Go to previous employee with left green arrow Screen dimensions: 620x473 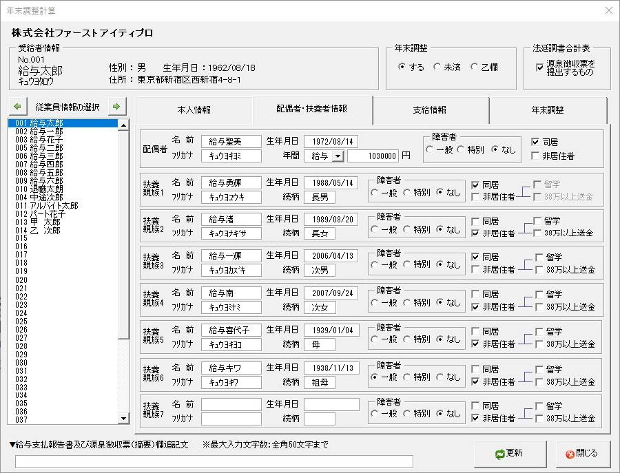17,106
